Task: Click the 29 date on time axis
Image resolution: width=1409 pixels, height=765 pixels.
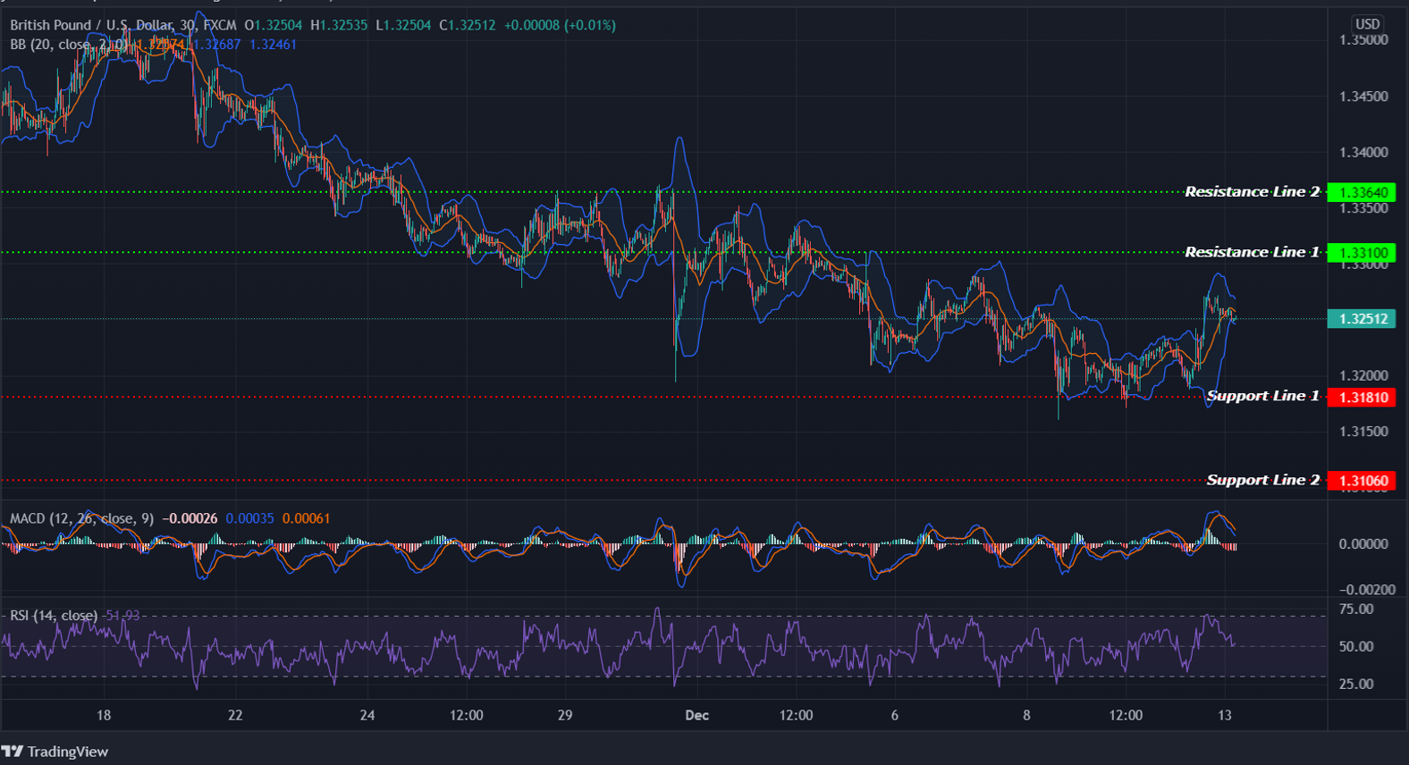Action: pyautogui.click(x=565, y=715)
